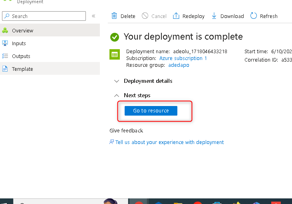Expand the Deployment details section

point(117,81)
